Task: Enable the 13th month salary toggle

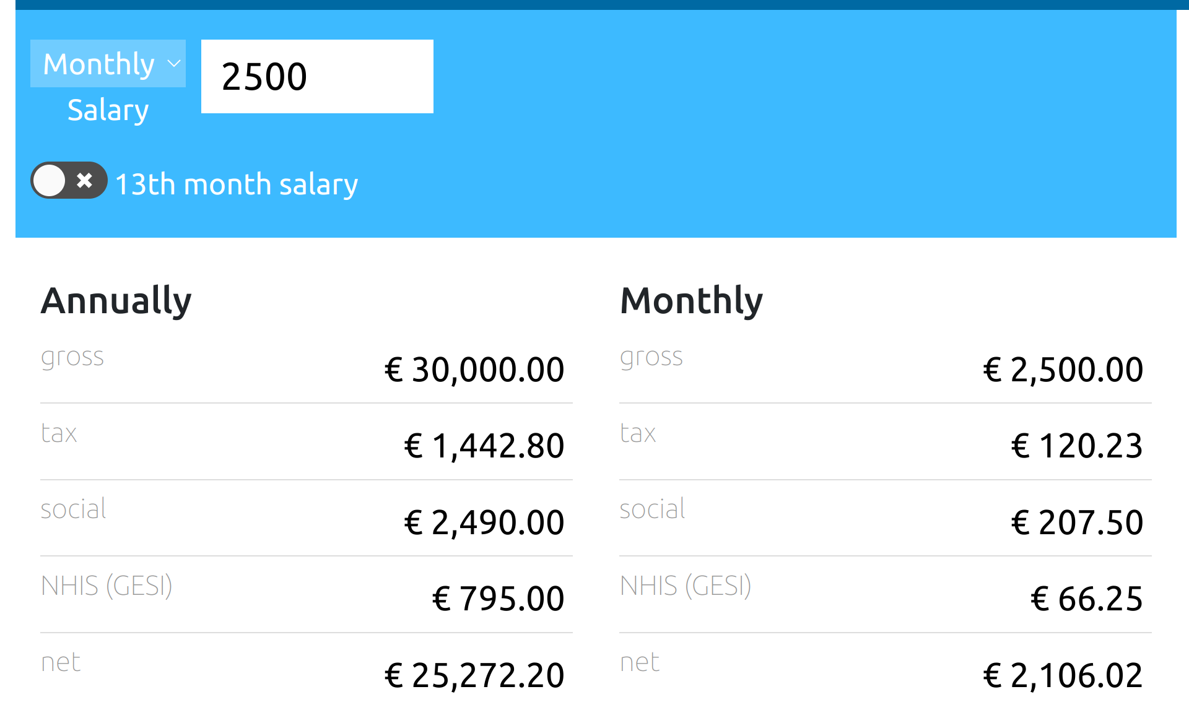Action: [x=69, y=181]
